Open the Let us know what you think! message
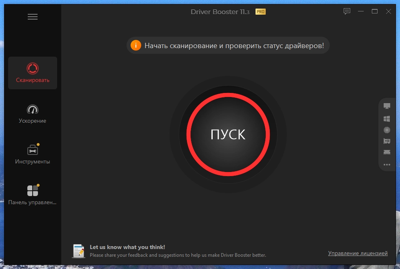 127,247
